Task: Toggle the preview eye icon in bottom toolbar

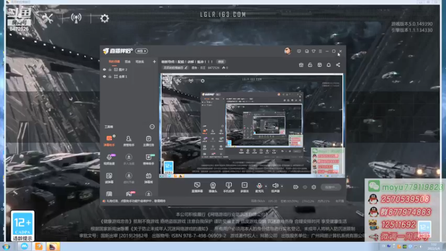Action: point(305,187)
